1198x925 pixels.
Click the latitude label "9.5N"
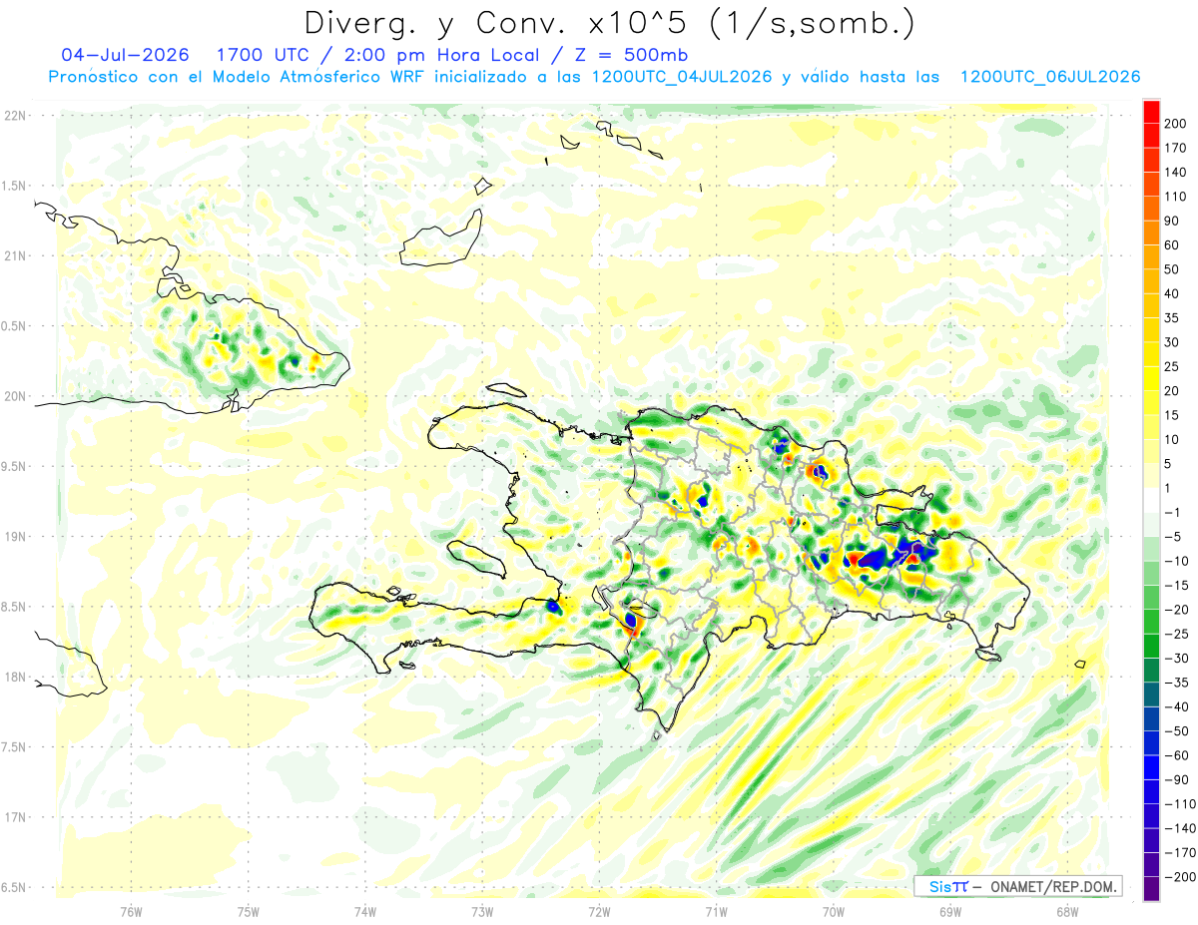click(x=15, y=467)
